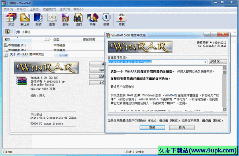The height and width of the screenshot is (156, 239).
Task: Click '50000 PC usage license' text
Action: tap(47, 123)
